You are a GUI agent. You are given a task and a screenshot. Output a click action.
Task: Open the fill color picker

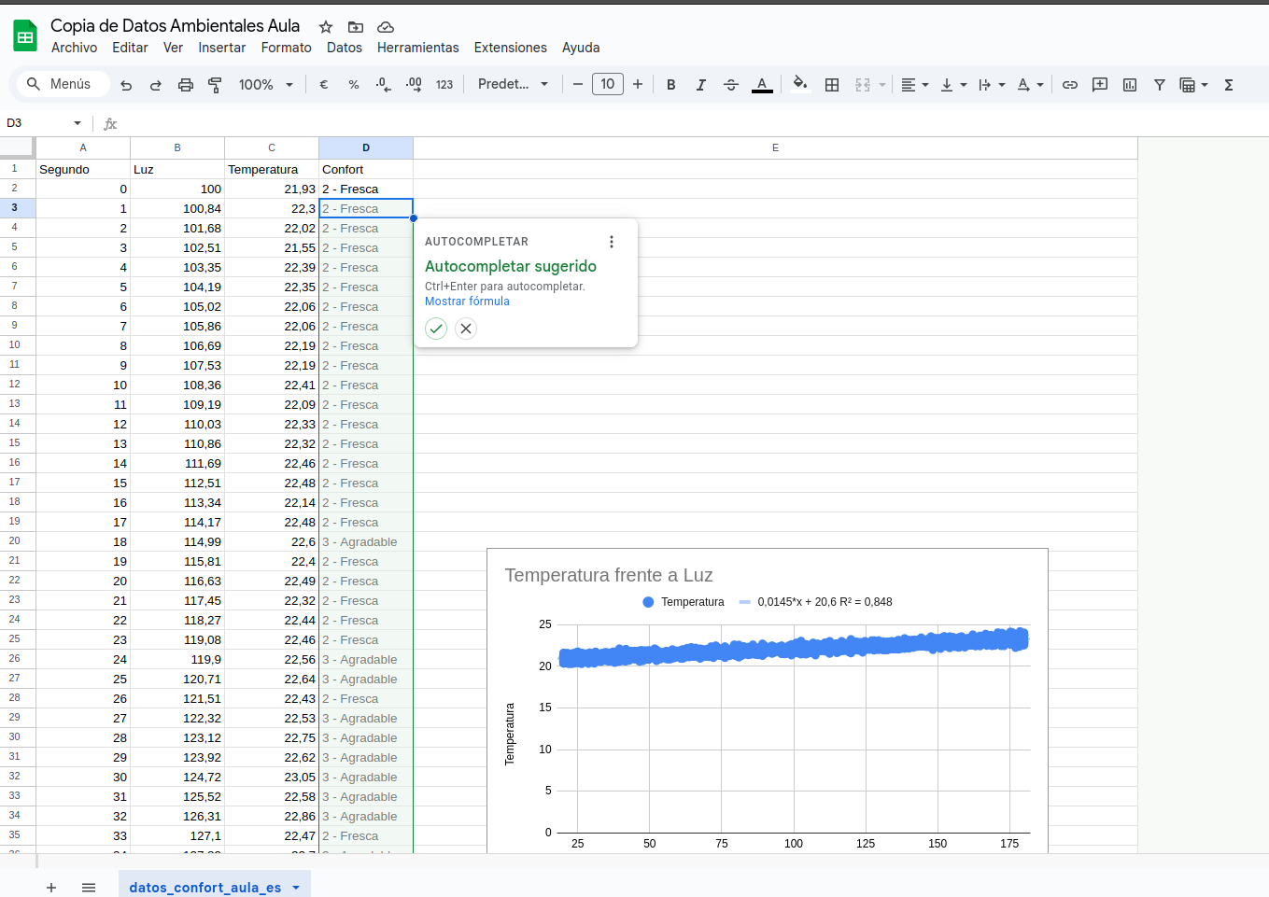tap(799, 84)
